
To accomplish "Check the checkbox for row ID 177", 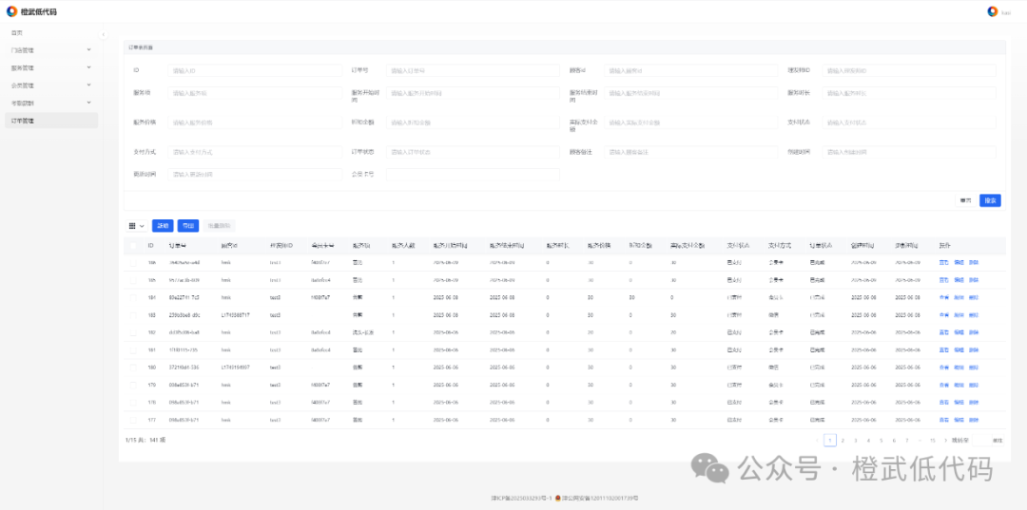I will coord(134,420).
